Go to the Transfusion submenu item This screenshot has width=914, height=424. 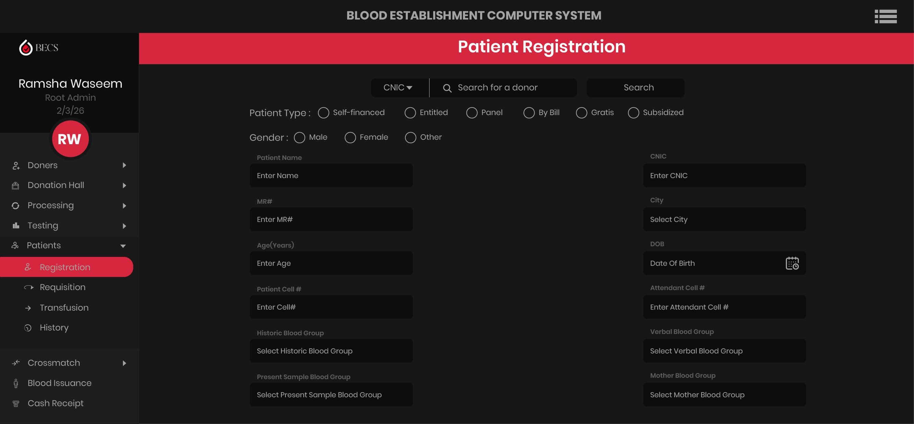pyautogui.click(x=64, y=308)
